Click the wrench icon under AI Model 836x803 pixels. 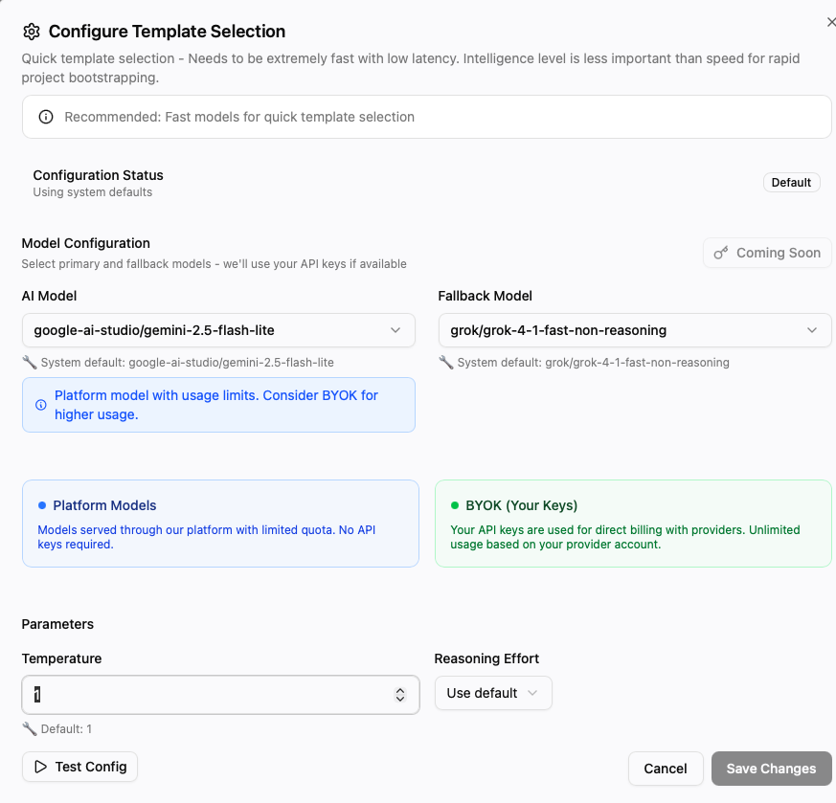(x=28, y=363)
